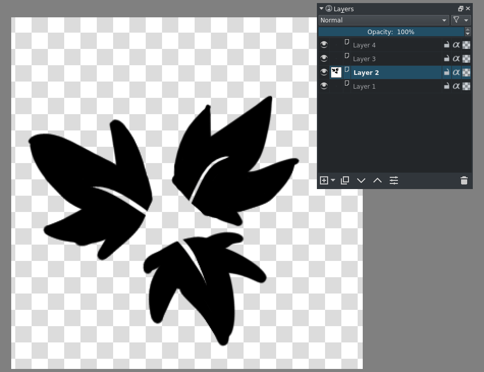Hide Layer 4 using its eye icon
This screenshot has height=372, width=484.
point(324,45)
